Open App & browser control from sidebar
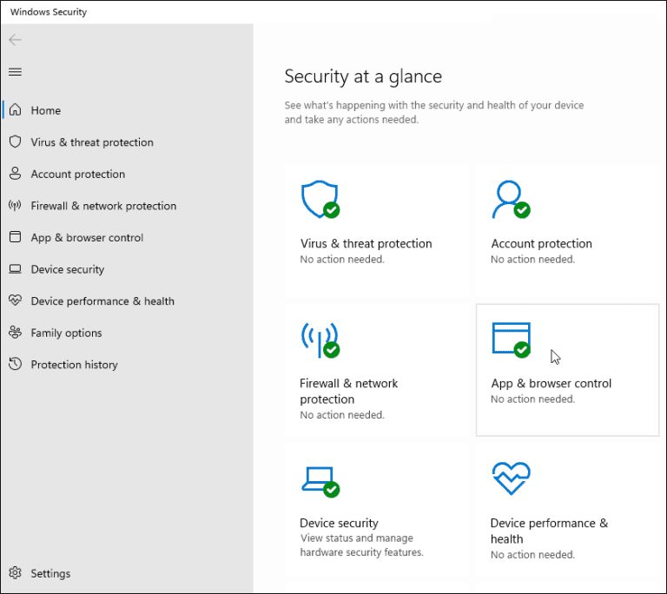 (87, 237)
